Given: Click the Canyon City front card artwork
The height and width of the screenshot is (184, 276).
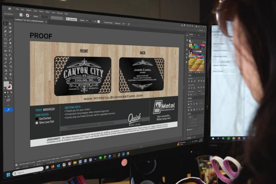Looking at the screenshot, I should pos(83,76).
